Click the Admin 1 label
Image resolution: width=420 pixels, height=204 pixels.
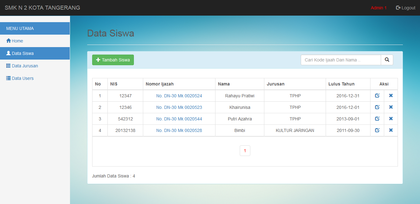click(379, 7)
